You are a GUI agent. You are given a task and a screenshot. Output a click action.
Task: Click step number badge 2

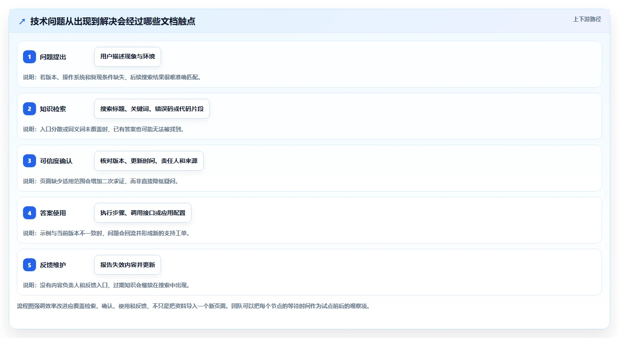tap(30, 109)
